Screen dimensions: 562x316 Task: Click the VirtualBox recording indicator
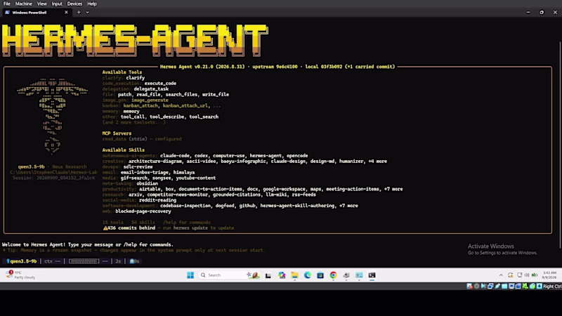[x=518, y=286]
